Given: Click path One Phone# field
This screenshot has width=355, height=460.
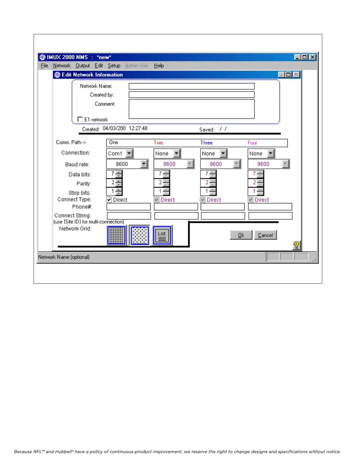Looking at the screenshot, I should (128, 207).
